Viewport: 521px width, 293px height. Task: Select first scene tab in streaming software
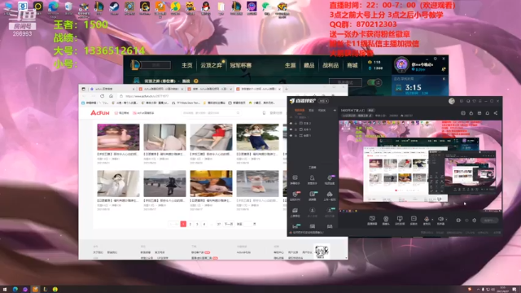(x=300, y=111)
